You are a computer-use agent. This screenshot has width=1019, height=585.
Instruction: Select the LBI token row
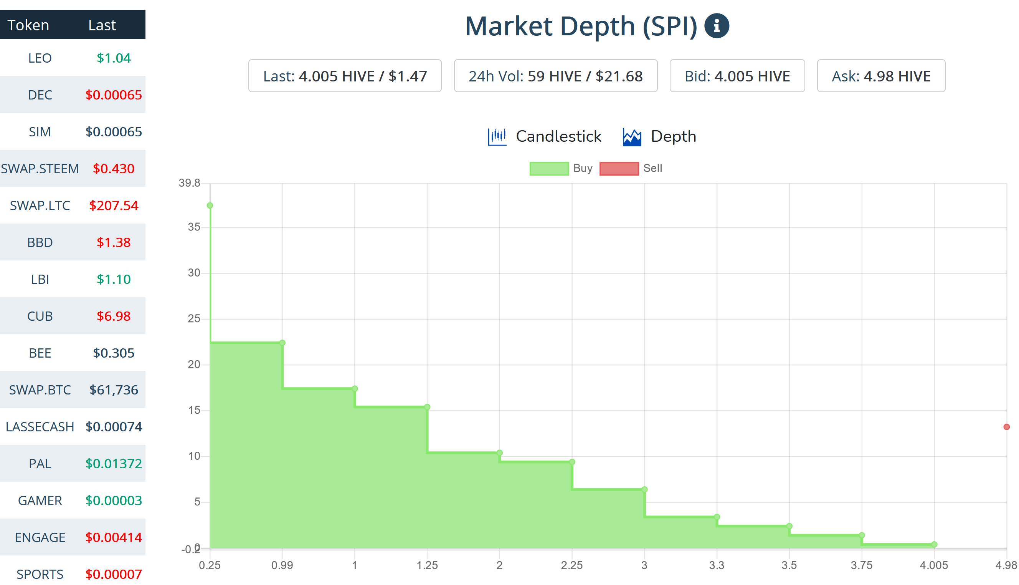tap(73, 279)
